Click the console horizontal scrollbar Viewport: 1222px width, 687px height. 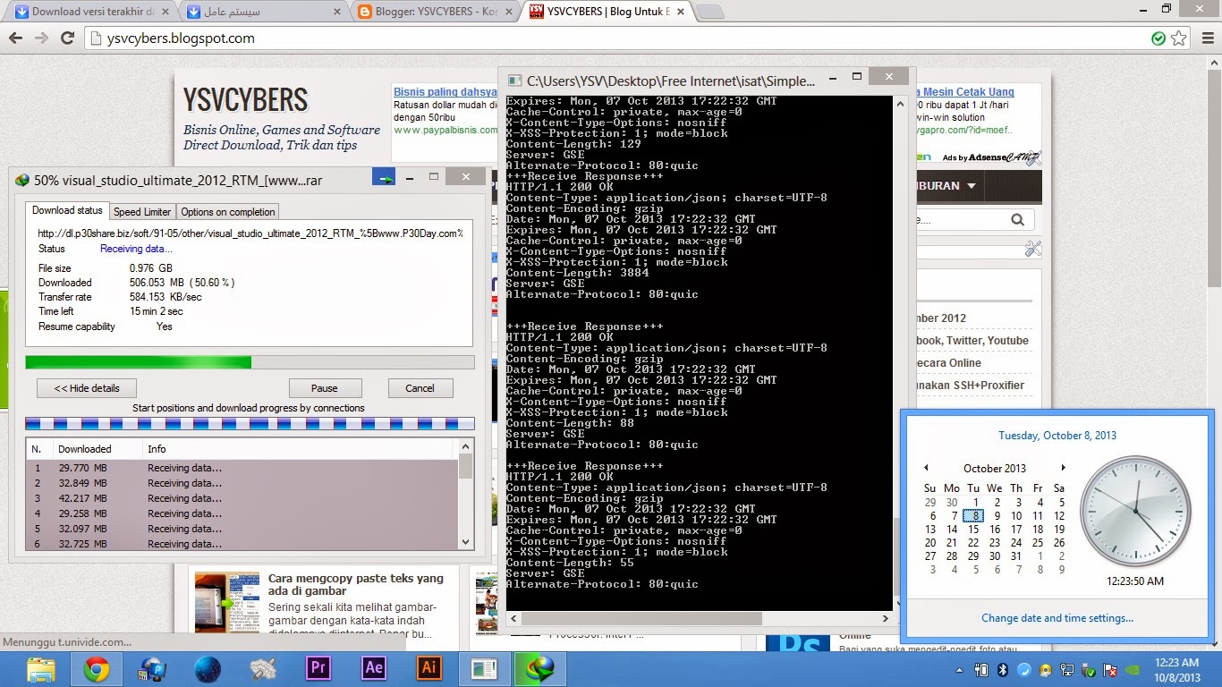pyautogui.click(x=641, y=618)
